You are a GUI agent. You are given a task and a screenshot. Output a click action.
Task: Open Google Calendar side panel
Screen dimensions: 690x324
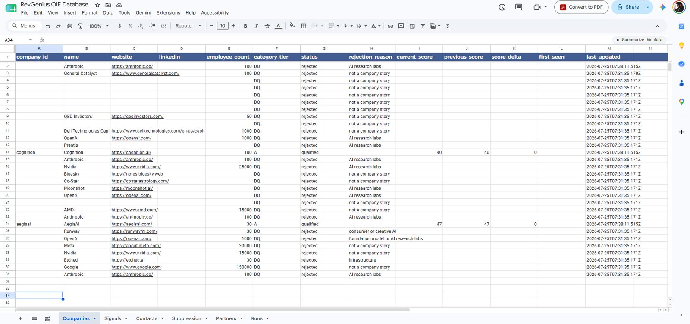[681, 26]
